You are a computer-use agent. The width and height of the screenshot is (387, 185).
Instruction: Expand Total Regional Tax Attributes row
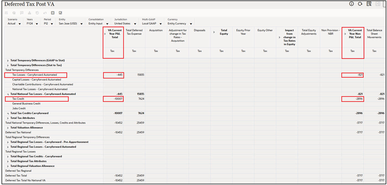pyautogui.click(x=8, y=161)
